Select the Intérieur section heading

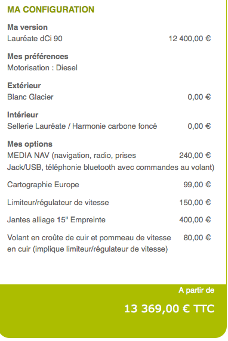point(23,114)
